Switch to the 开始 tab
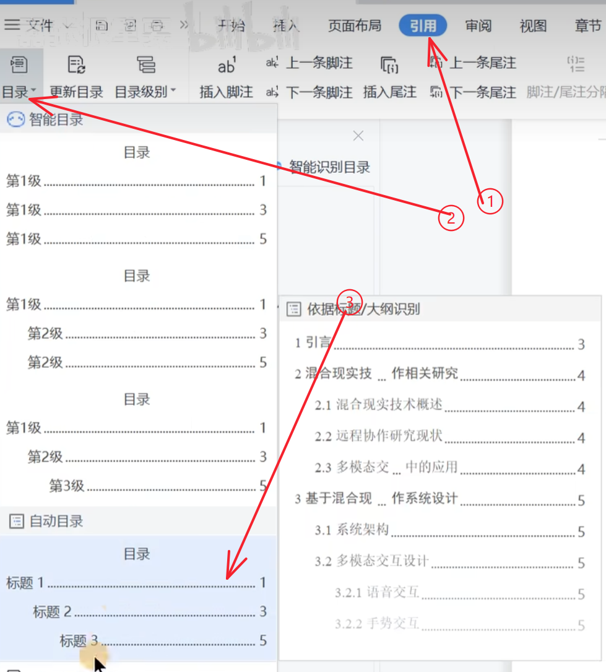Image resolution: width=606 pixels, height=672 pixels. click(232, 26)
